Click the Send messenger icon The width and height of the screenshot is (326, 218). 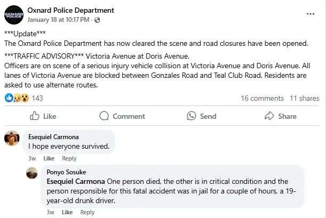[x=192, y=116]
